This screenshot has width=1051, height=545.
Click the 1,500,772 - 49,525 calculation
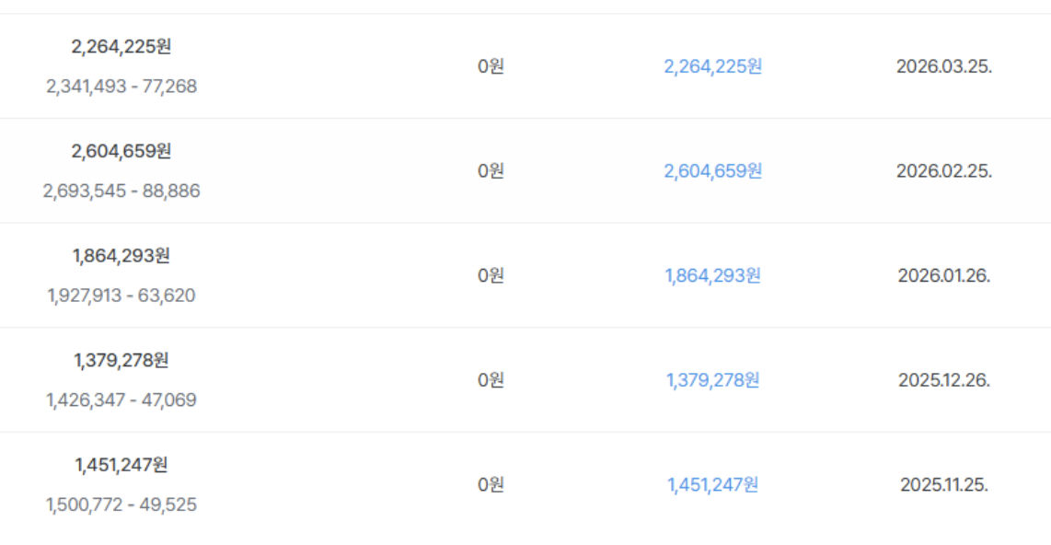point(121,505)
